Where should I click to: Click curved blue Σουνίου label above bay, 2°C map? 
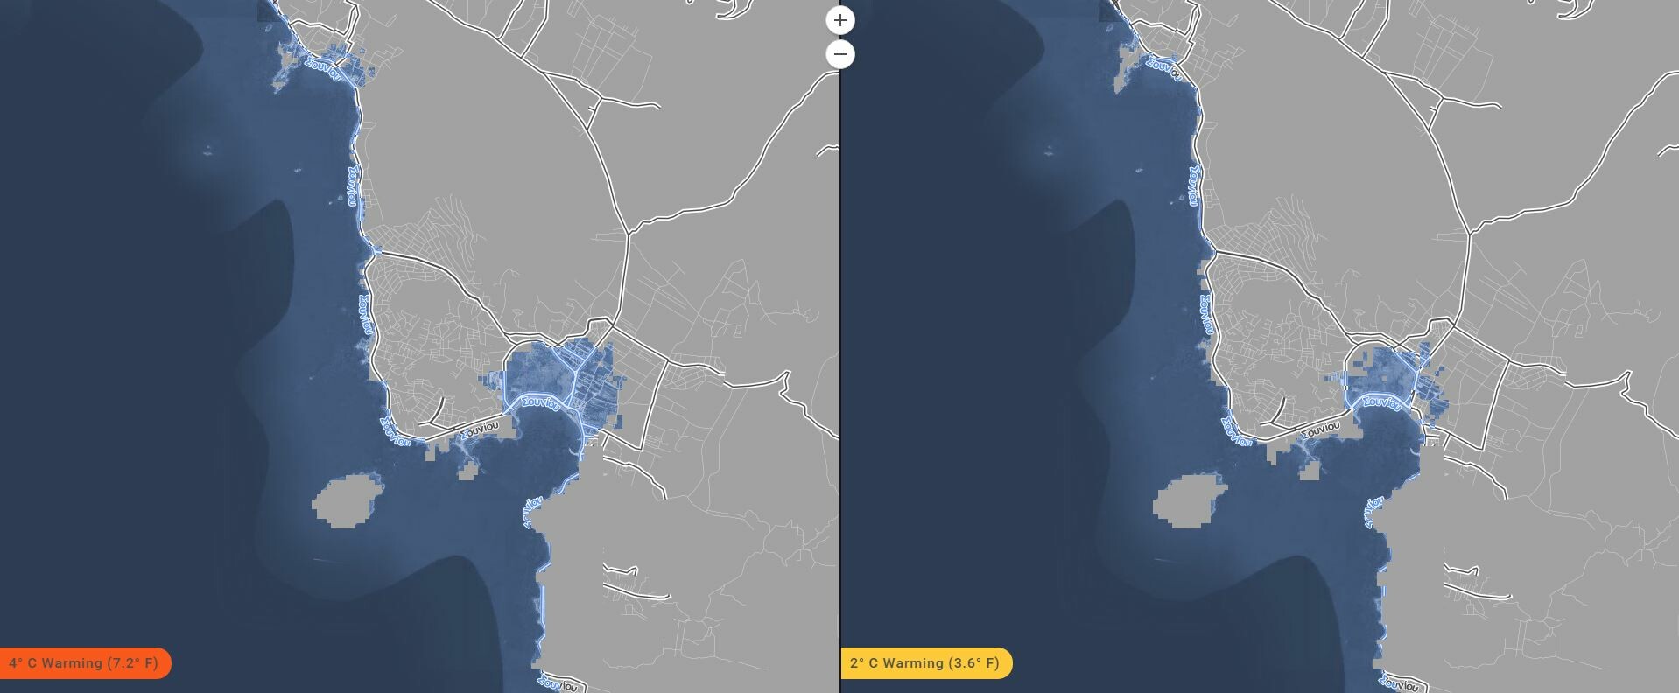coord(1380,402)
